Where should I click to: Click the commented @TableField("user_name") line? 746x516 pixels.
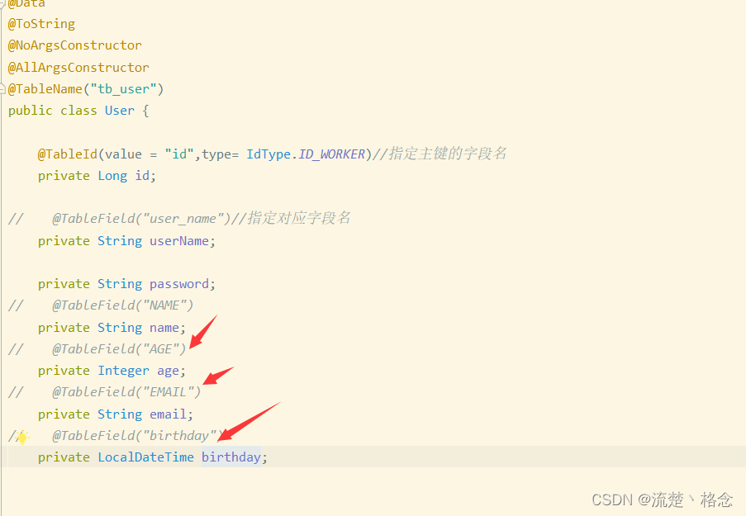pyautogui.click(x=179, y=218)
